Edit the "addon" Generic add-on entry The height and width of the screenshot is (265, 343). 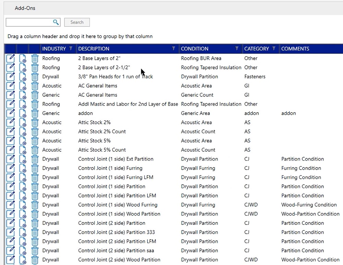point(10,113)
